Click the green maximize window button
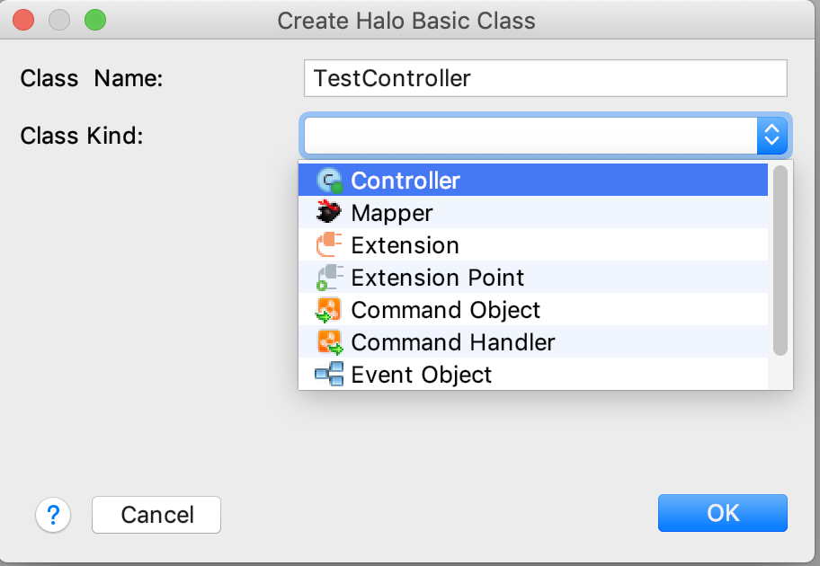The image size is (820, 566). (x=94, y=19)
